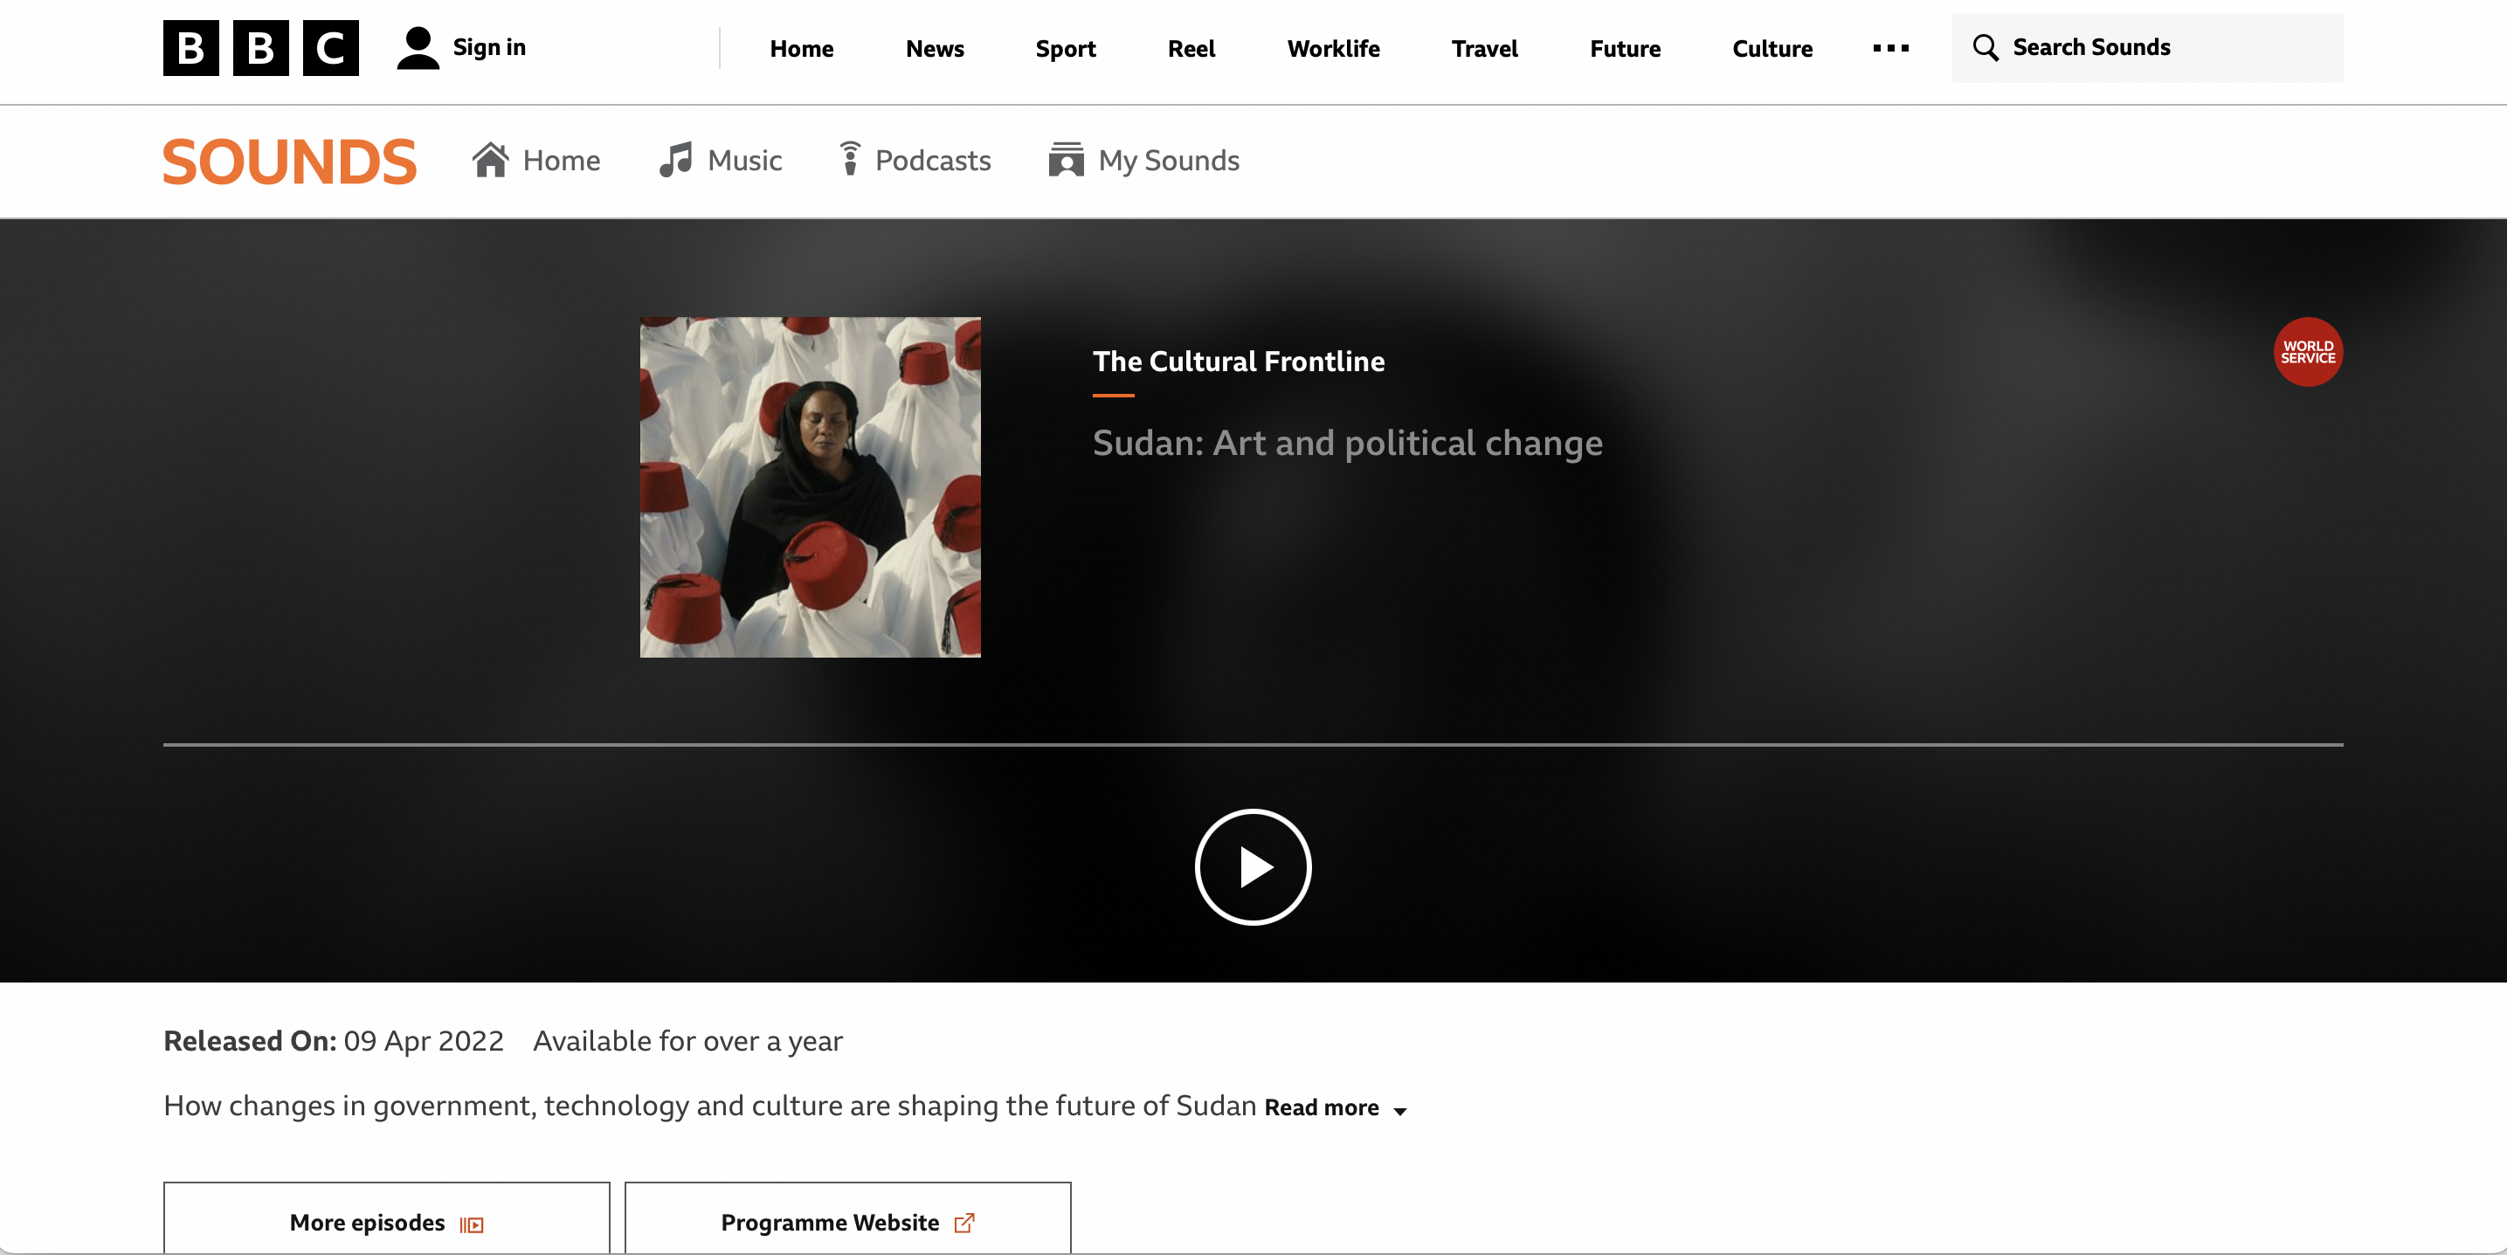Click the My Sounds library icon
This screenshot has height=1255, width=2507.
[1066, 160]
